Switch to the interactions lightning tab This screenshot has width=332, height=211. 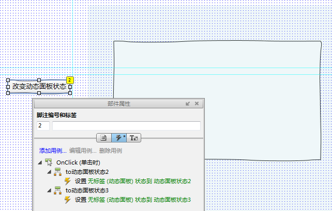point(119,138)
